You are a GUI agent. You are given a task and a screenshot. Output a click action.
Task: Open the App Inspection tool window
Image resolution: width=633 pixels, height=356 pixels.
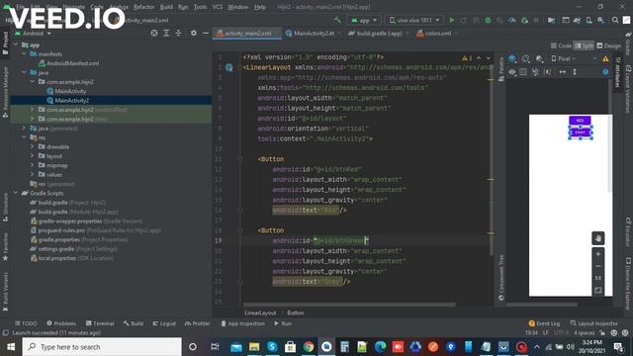(243, 323)
